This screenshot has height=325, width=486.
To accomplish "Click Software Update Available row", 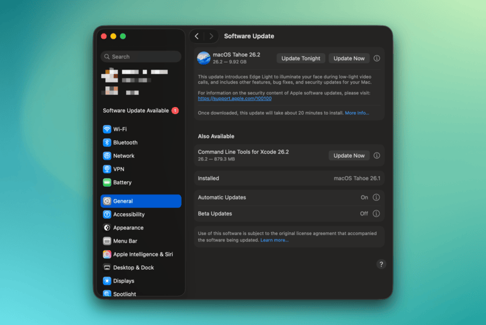I will point(141,110).
